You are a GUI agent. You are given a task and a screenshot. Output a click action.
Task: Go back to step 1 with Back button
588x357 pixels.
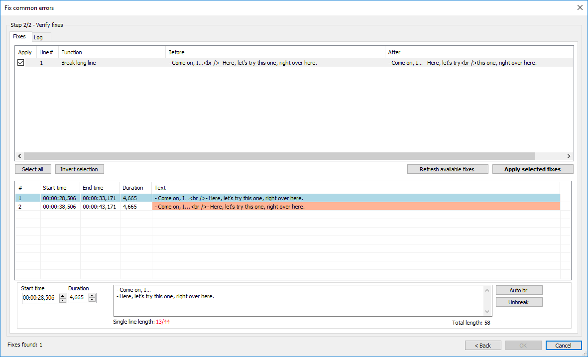pyautogui.click(x=482, y=345)
